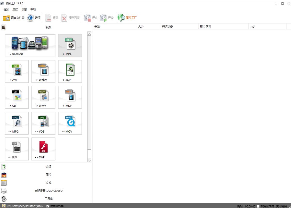Toggle 使用多线程 multithreading checkbox

(x=48, y=206)
